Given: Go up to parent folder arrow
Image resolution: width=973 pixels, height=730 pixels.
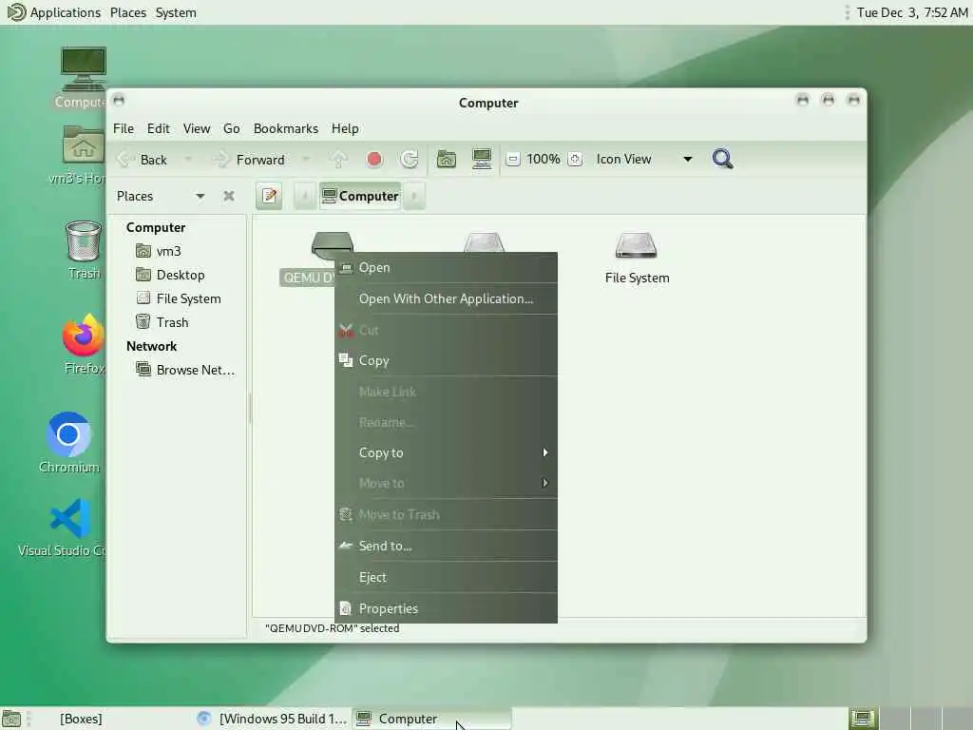Looking at the screenshot, I should coord(339,160).
